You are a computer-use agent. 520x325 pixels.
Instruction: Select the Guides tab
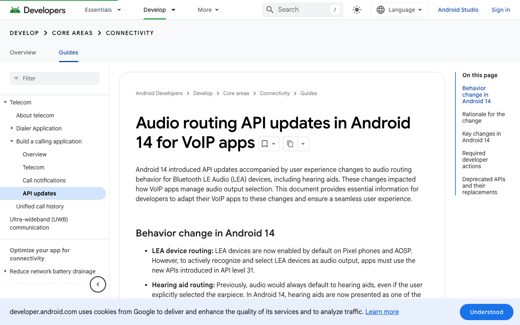pyautogui.click(x=68, y=52)
